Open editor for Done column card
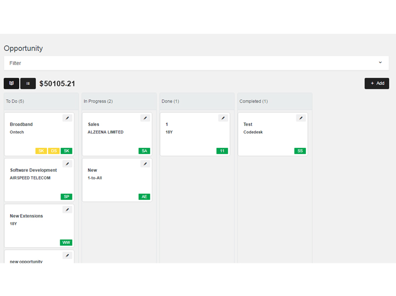 point(223,118)
